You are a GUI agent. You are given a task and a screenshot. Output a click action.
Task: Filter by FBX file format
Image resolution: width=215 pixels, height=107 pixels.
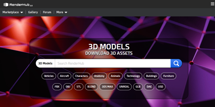tap(57, 87)
